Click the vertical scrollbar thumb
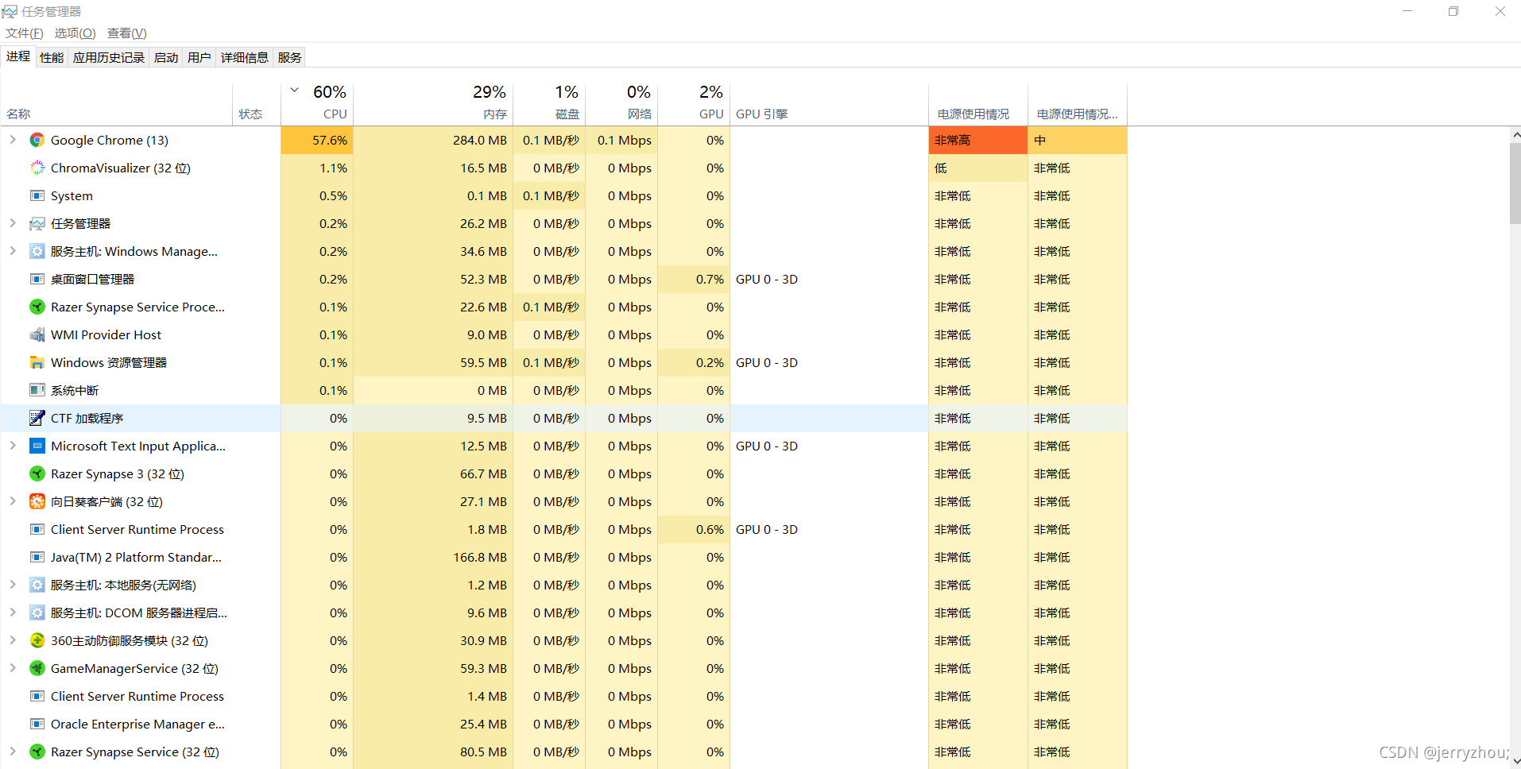Image resolution: width=1521 pixels, height=769 pixels. [x=1515, y=184]
